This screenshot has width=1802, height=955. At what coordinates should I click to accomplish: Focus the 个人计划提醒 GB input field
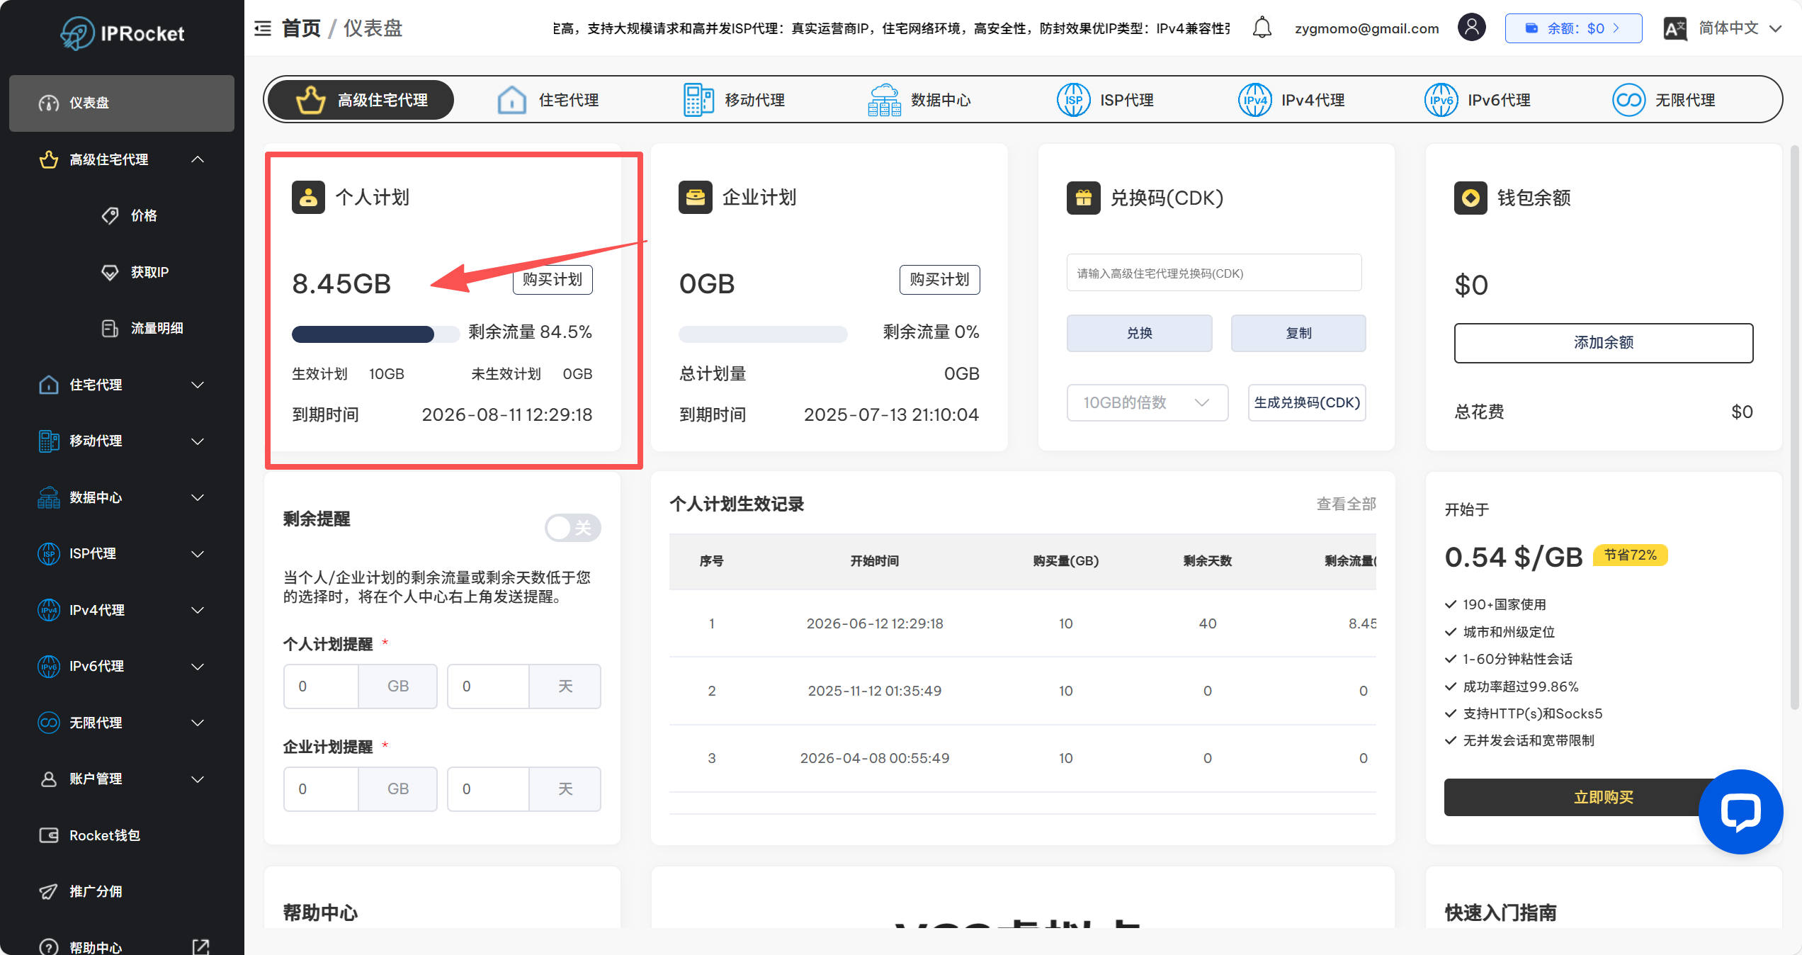(321, 686)
